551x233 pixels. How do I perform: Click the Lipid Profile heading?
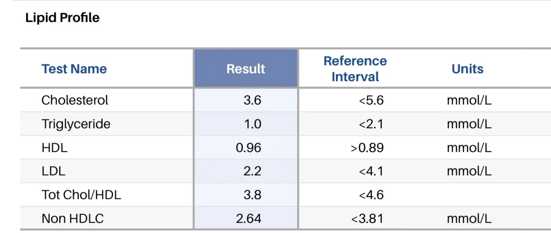63,18
